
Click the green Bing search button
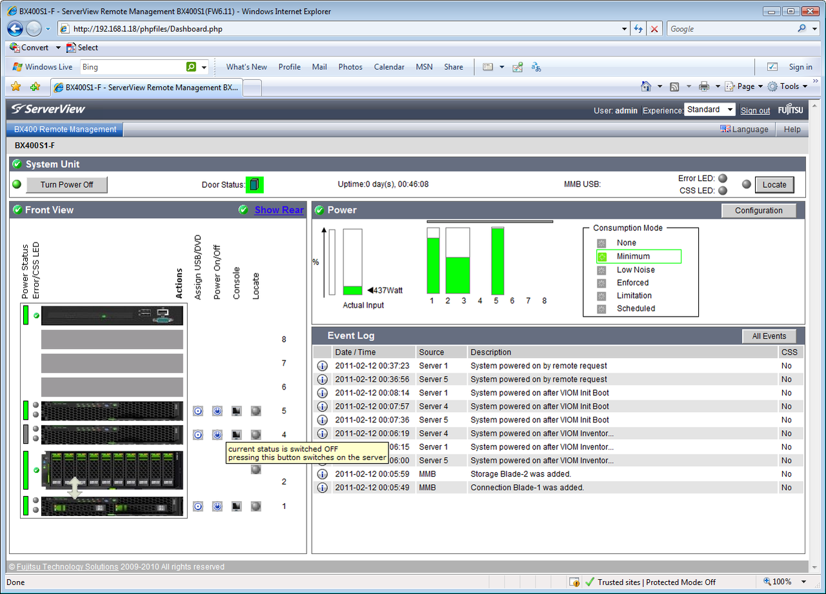click(191, 67)
